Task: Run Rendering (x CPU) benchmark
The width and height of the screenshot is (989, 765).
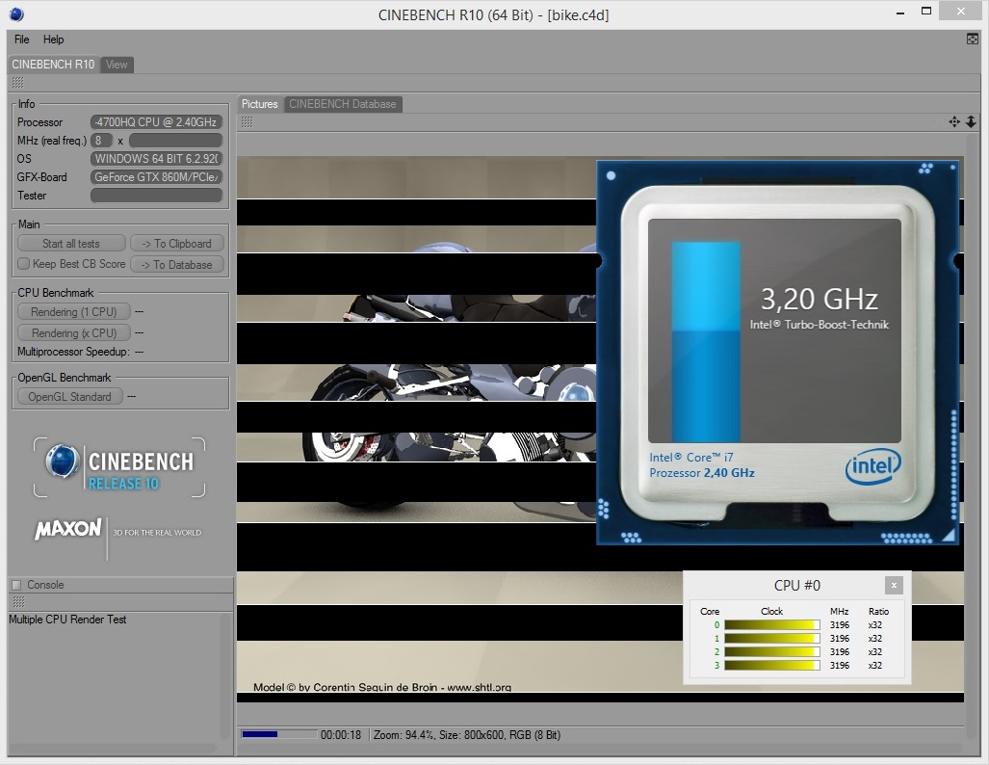Action: [x=74, y=332]
